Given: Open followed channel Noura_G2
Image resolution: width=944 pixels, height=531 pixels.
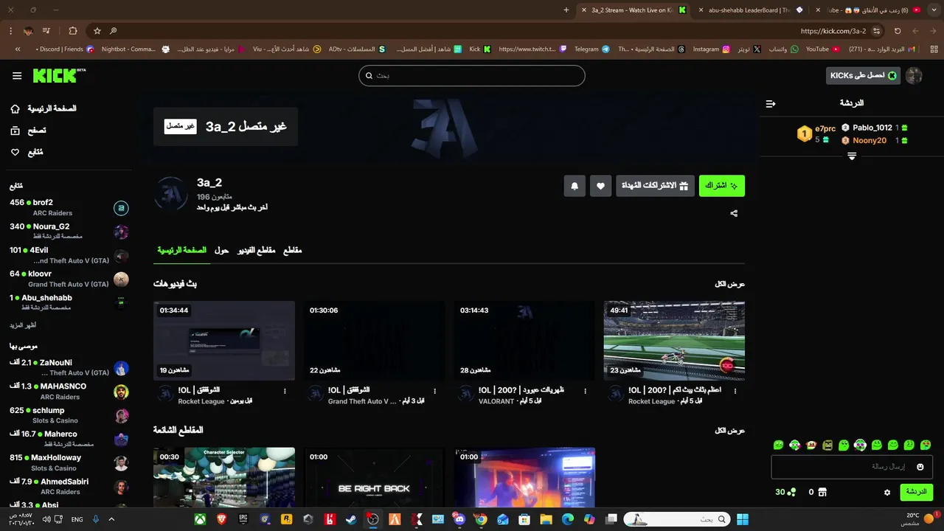Looking at the screenshot, I should (x=69, y=232).
